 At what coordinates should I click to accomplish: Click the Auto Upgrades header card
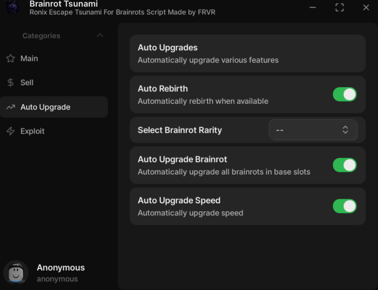(248, 53)
